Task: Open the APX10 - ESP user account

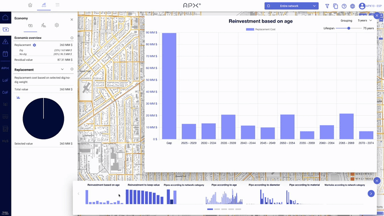Action: point(371,6)
